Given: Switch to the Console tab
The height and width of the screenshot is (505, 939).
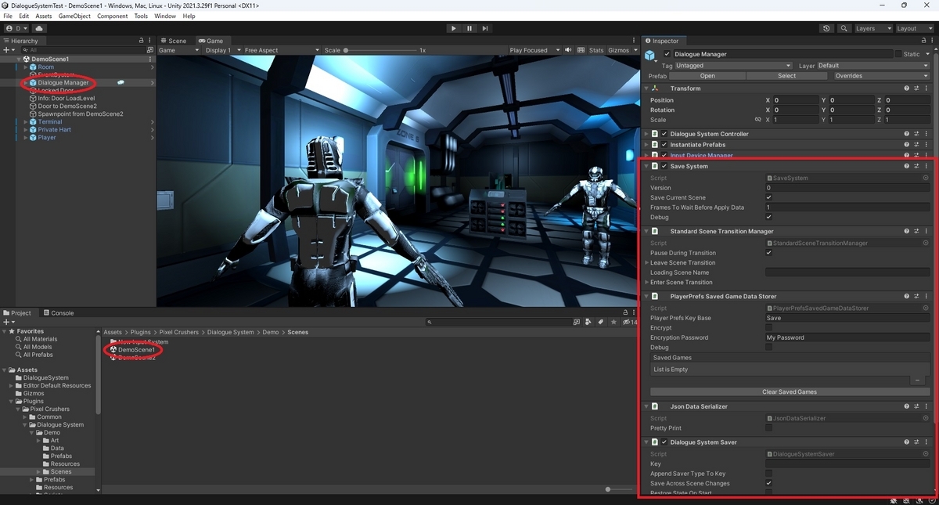Looking at the screenshot, I should point(58,313).
